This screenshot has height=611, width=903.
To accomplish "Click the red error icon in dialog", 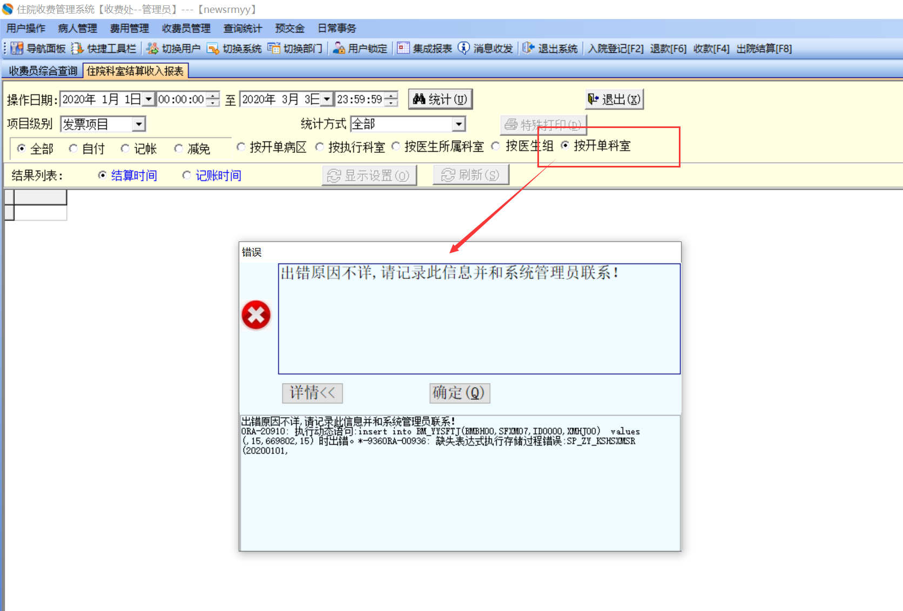I will click(x=256, y=315).
